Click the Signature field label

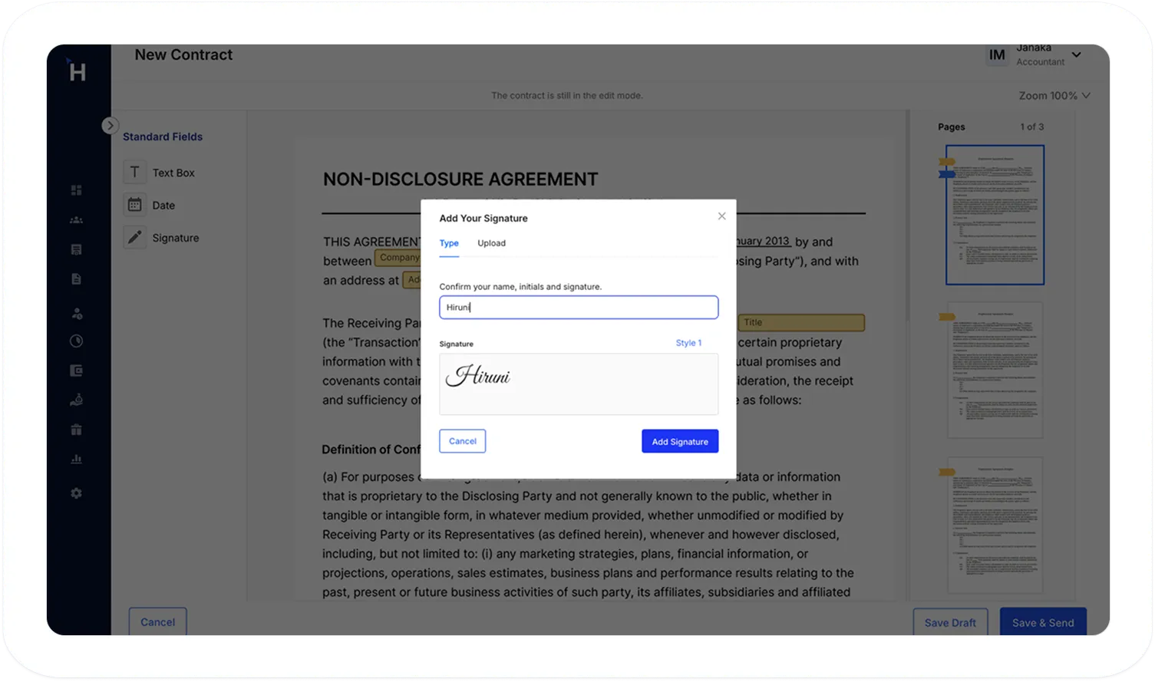176,238
